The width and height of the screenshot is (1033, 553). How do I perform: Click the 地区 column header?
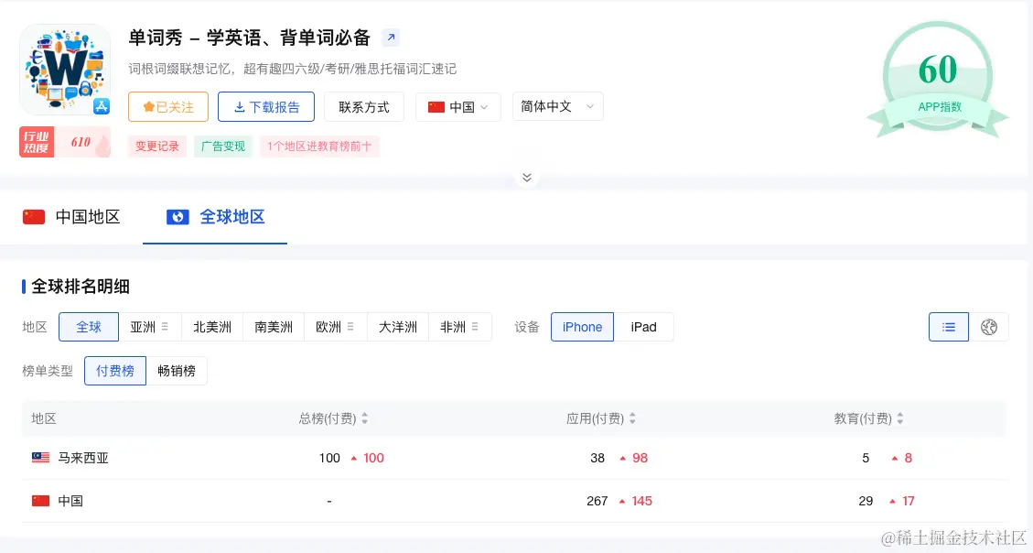[x=44, y=418]
